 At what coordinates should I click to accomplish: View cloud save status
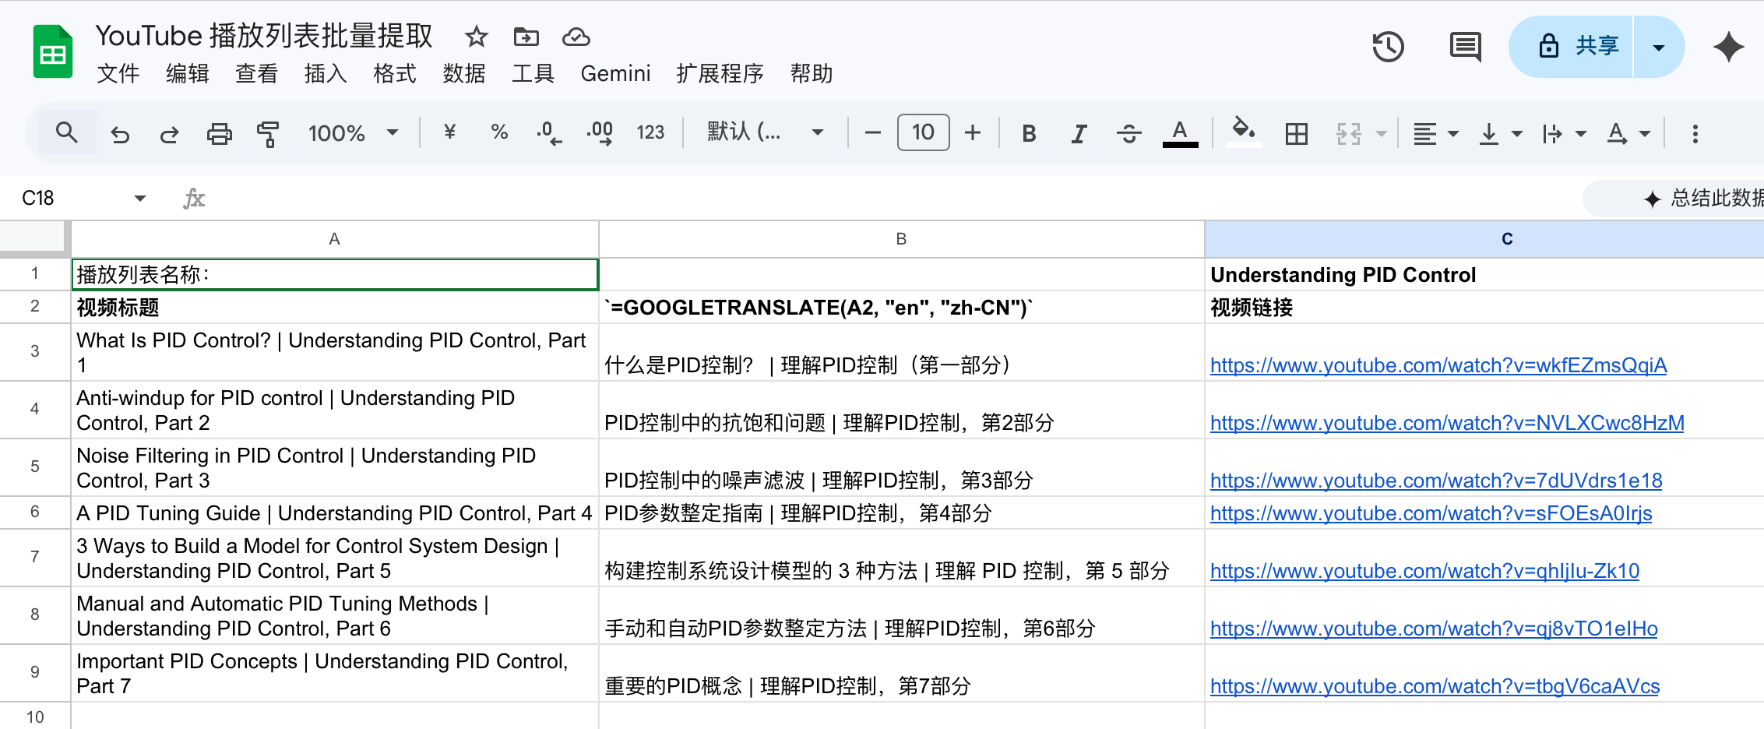[576, 37]
